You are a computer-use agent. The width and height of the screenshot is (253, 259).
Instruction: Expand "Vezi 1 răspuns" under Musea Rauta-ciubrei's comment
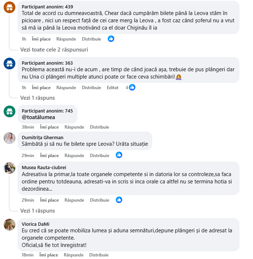click(x=38, y=210)
